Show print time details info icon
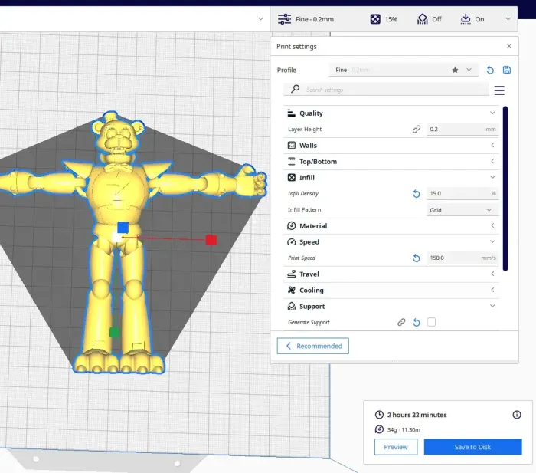The width and height of the screenshot is (536, 473). (x=516, y=415)
